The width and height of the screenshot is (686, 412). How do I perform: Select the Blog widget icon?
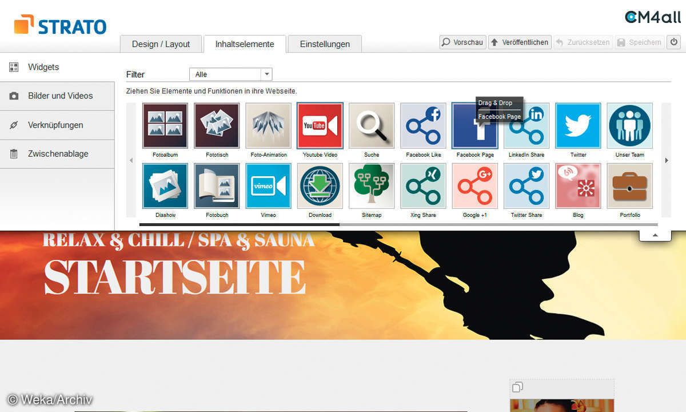(x=578, y=186)
